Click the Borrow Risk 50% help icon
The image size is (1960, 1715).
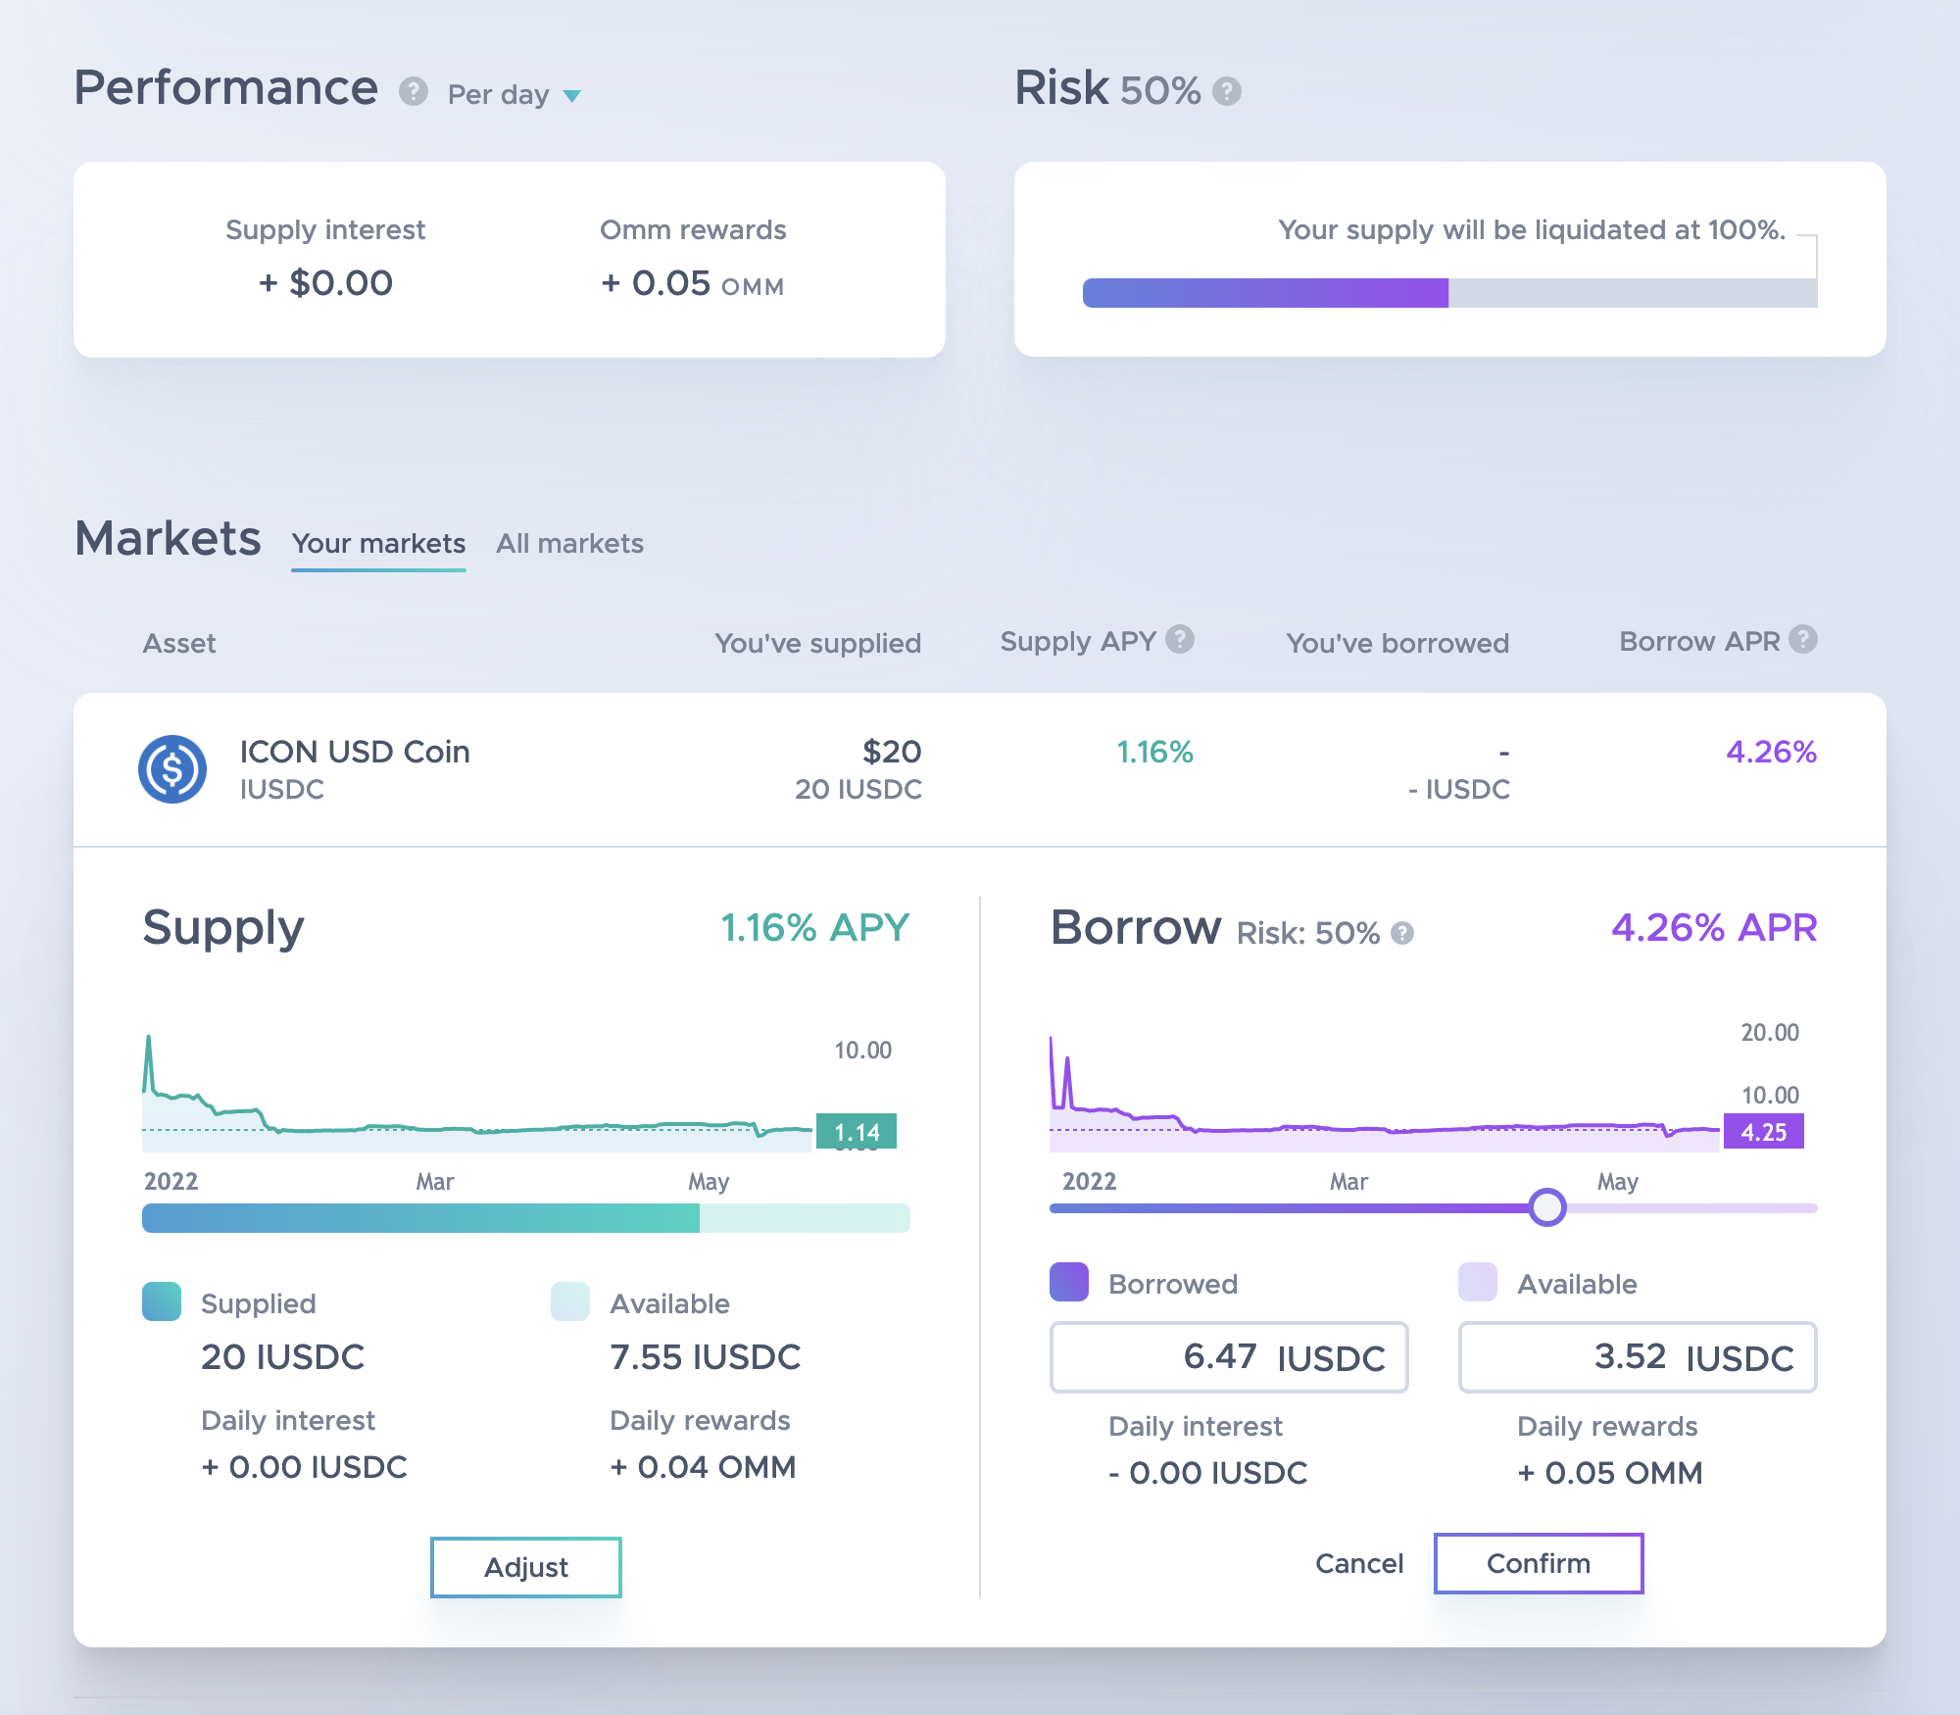(x=1402, y=933)
